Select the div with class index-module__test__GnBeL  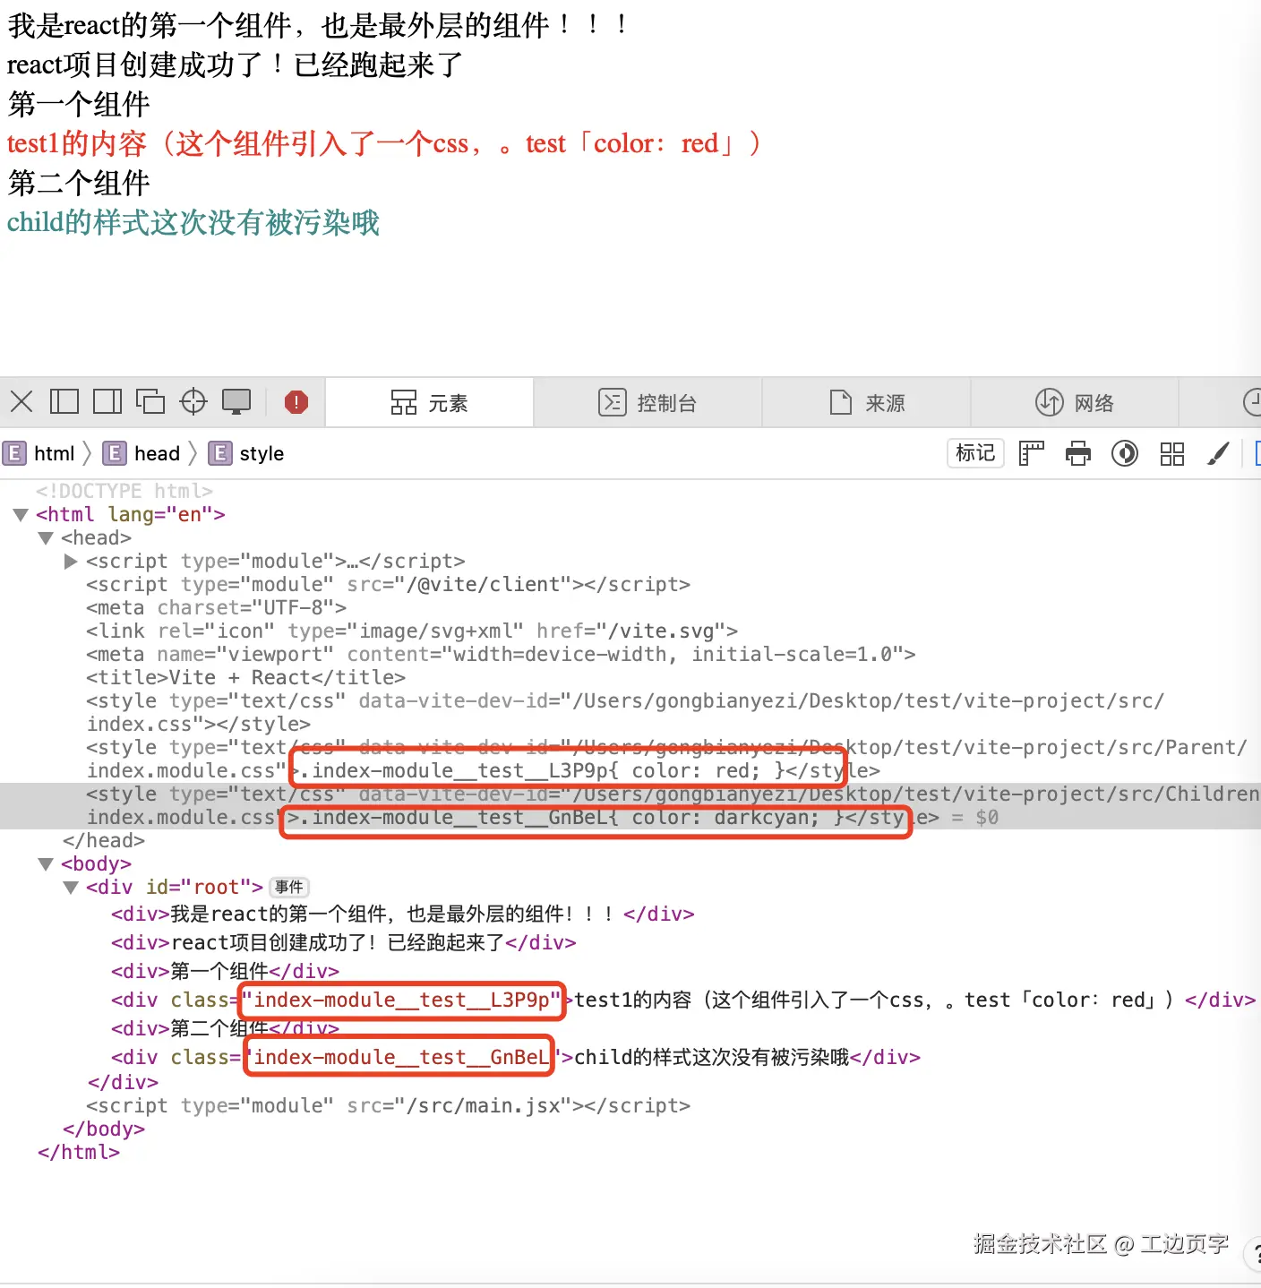point(515,1057)
